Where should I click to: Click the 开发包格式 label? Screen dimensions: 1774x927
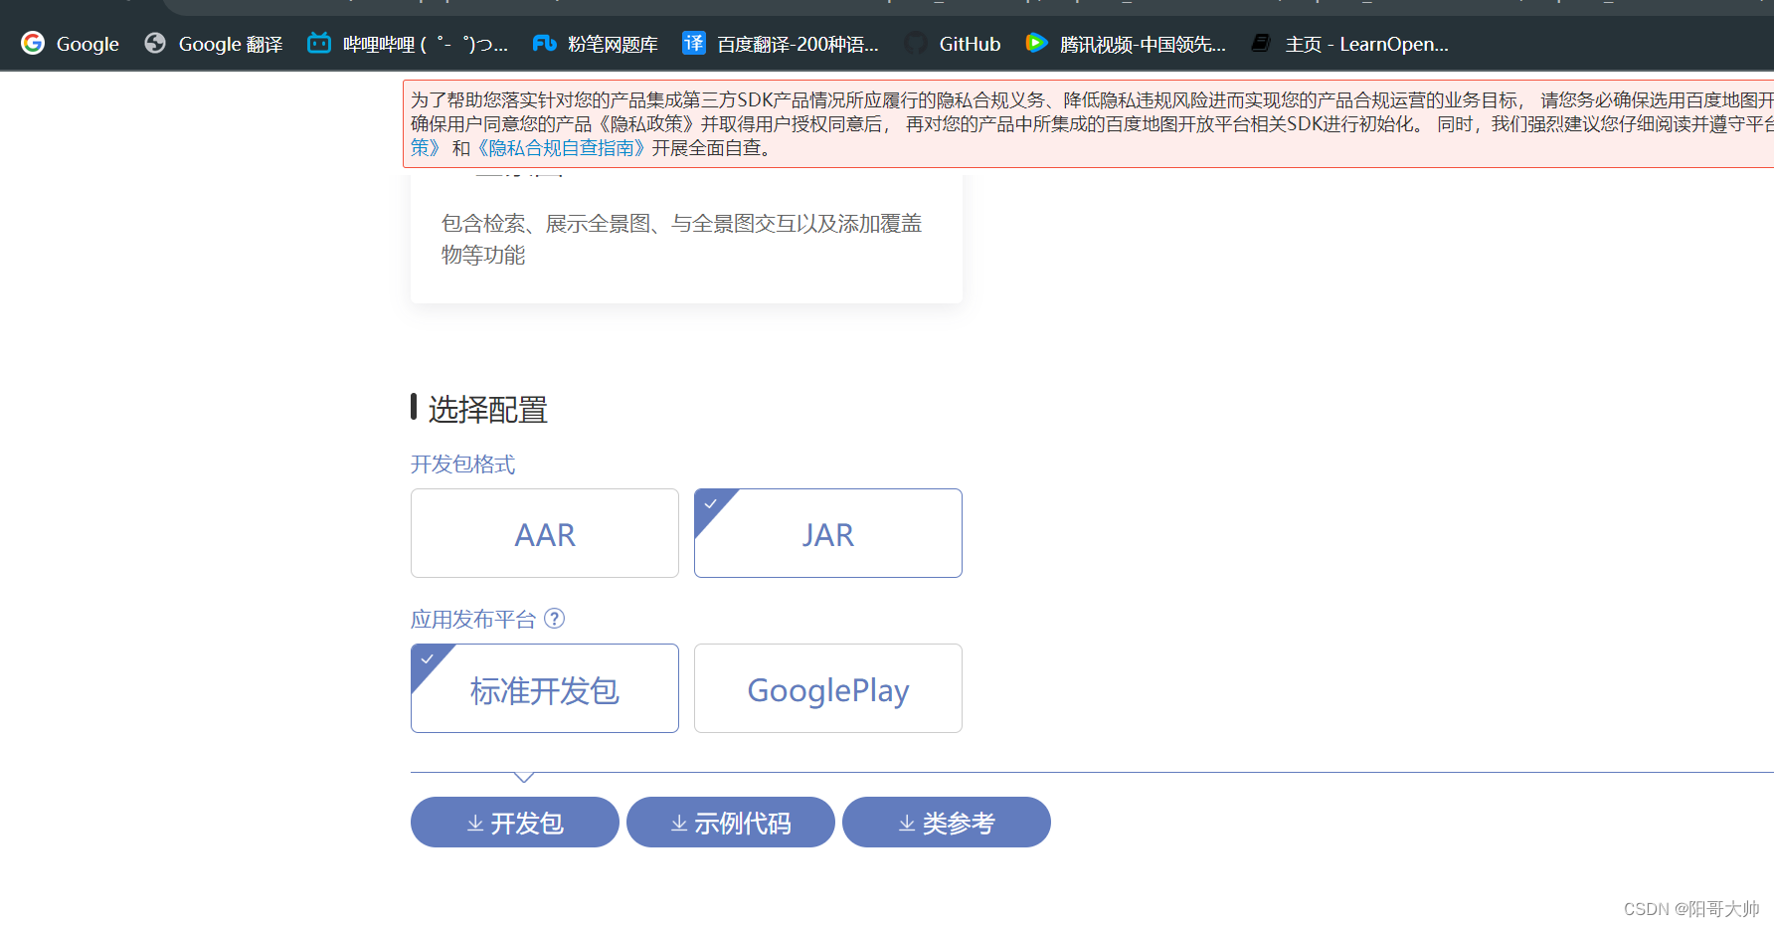click(463, 464)
